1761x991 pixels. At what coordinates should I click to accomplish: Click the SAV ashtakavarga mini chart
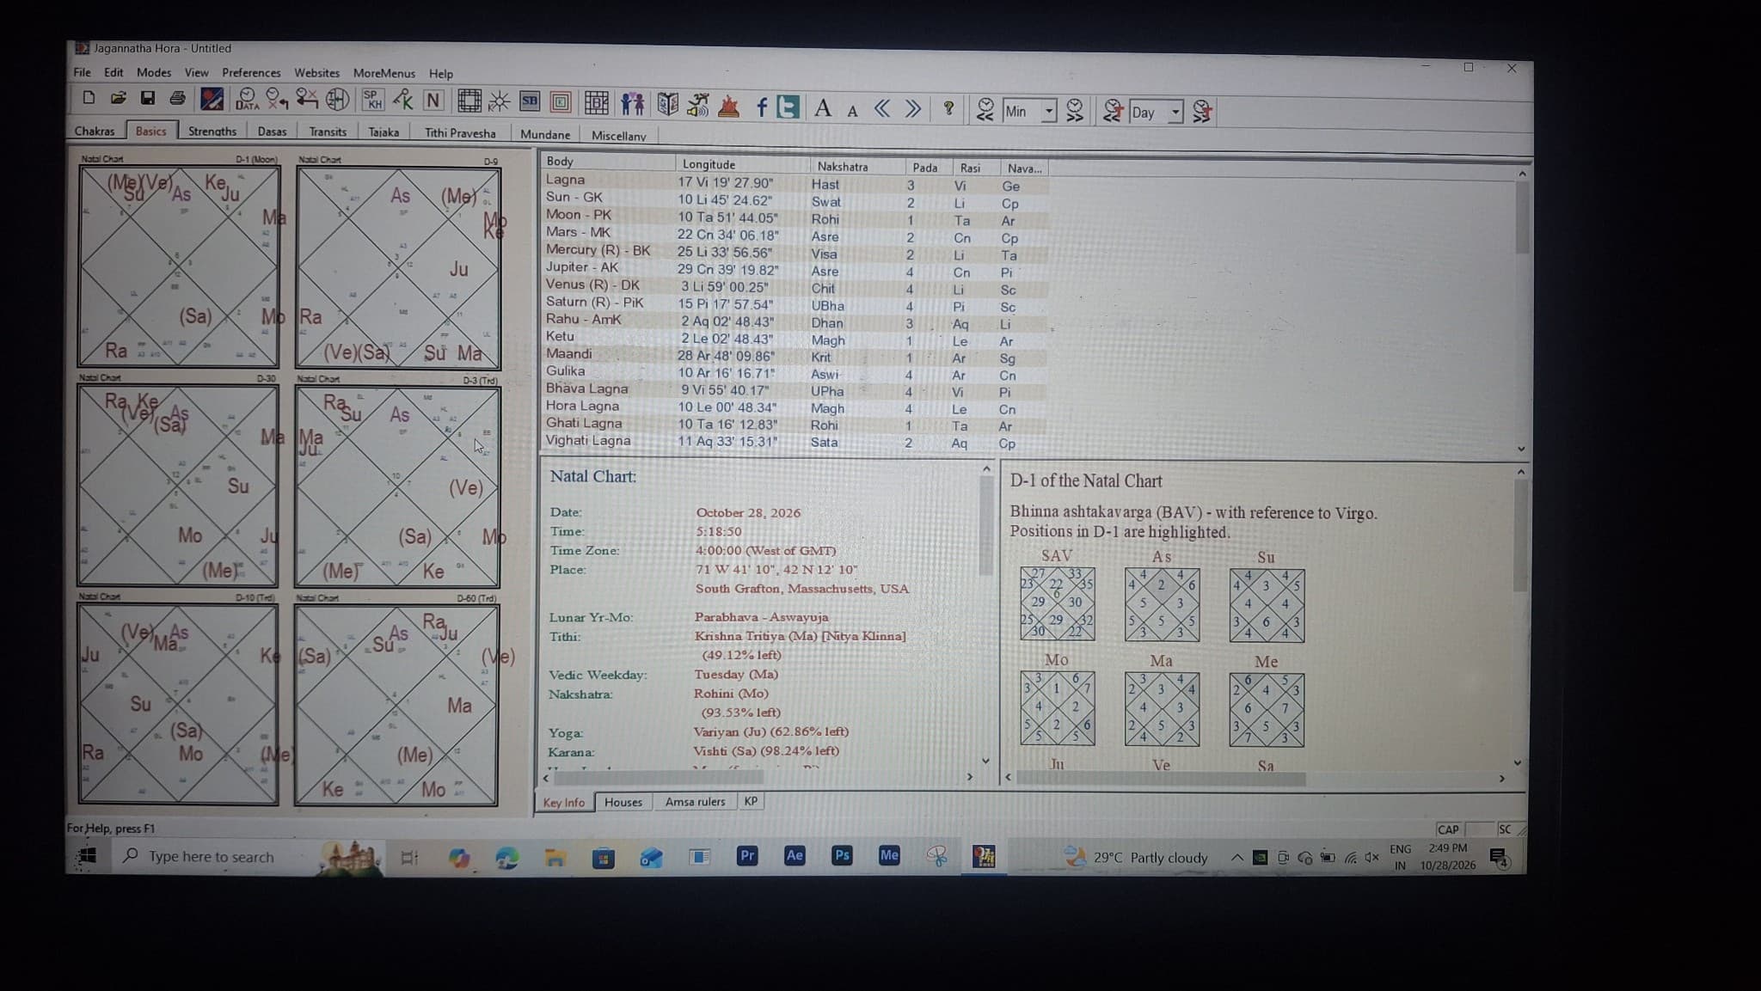coord(1057,603)
